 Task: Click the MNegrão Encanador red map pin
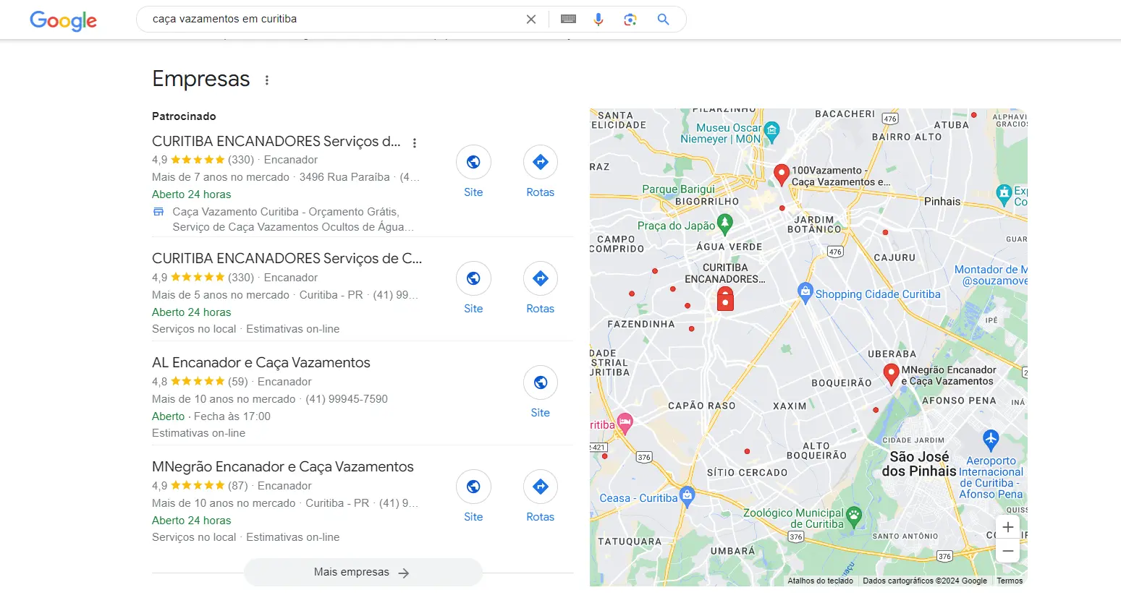(892, 375)
